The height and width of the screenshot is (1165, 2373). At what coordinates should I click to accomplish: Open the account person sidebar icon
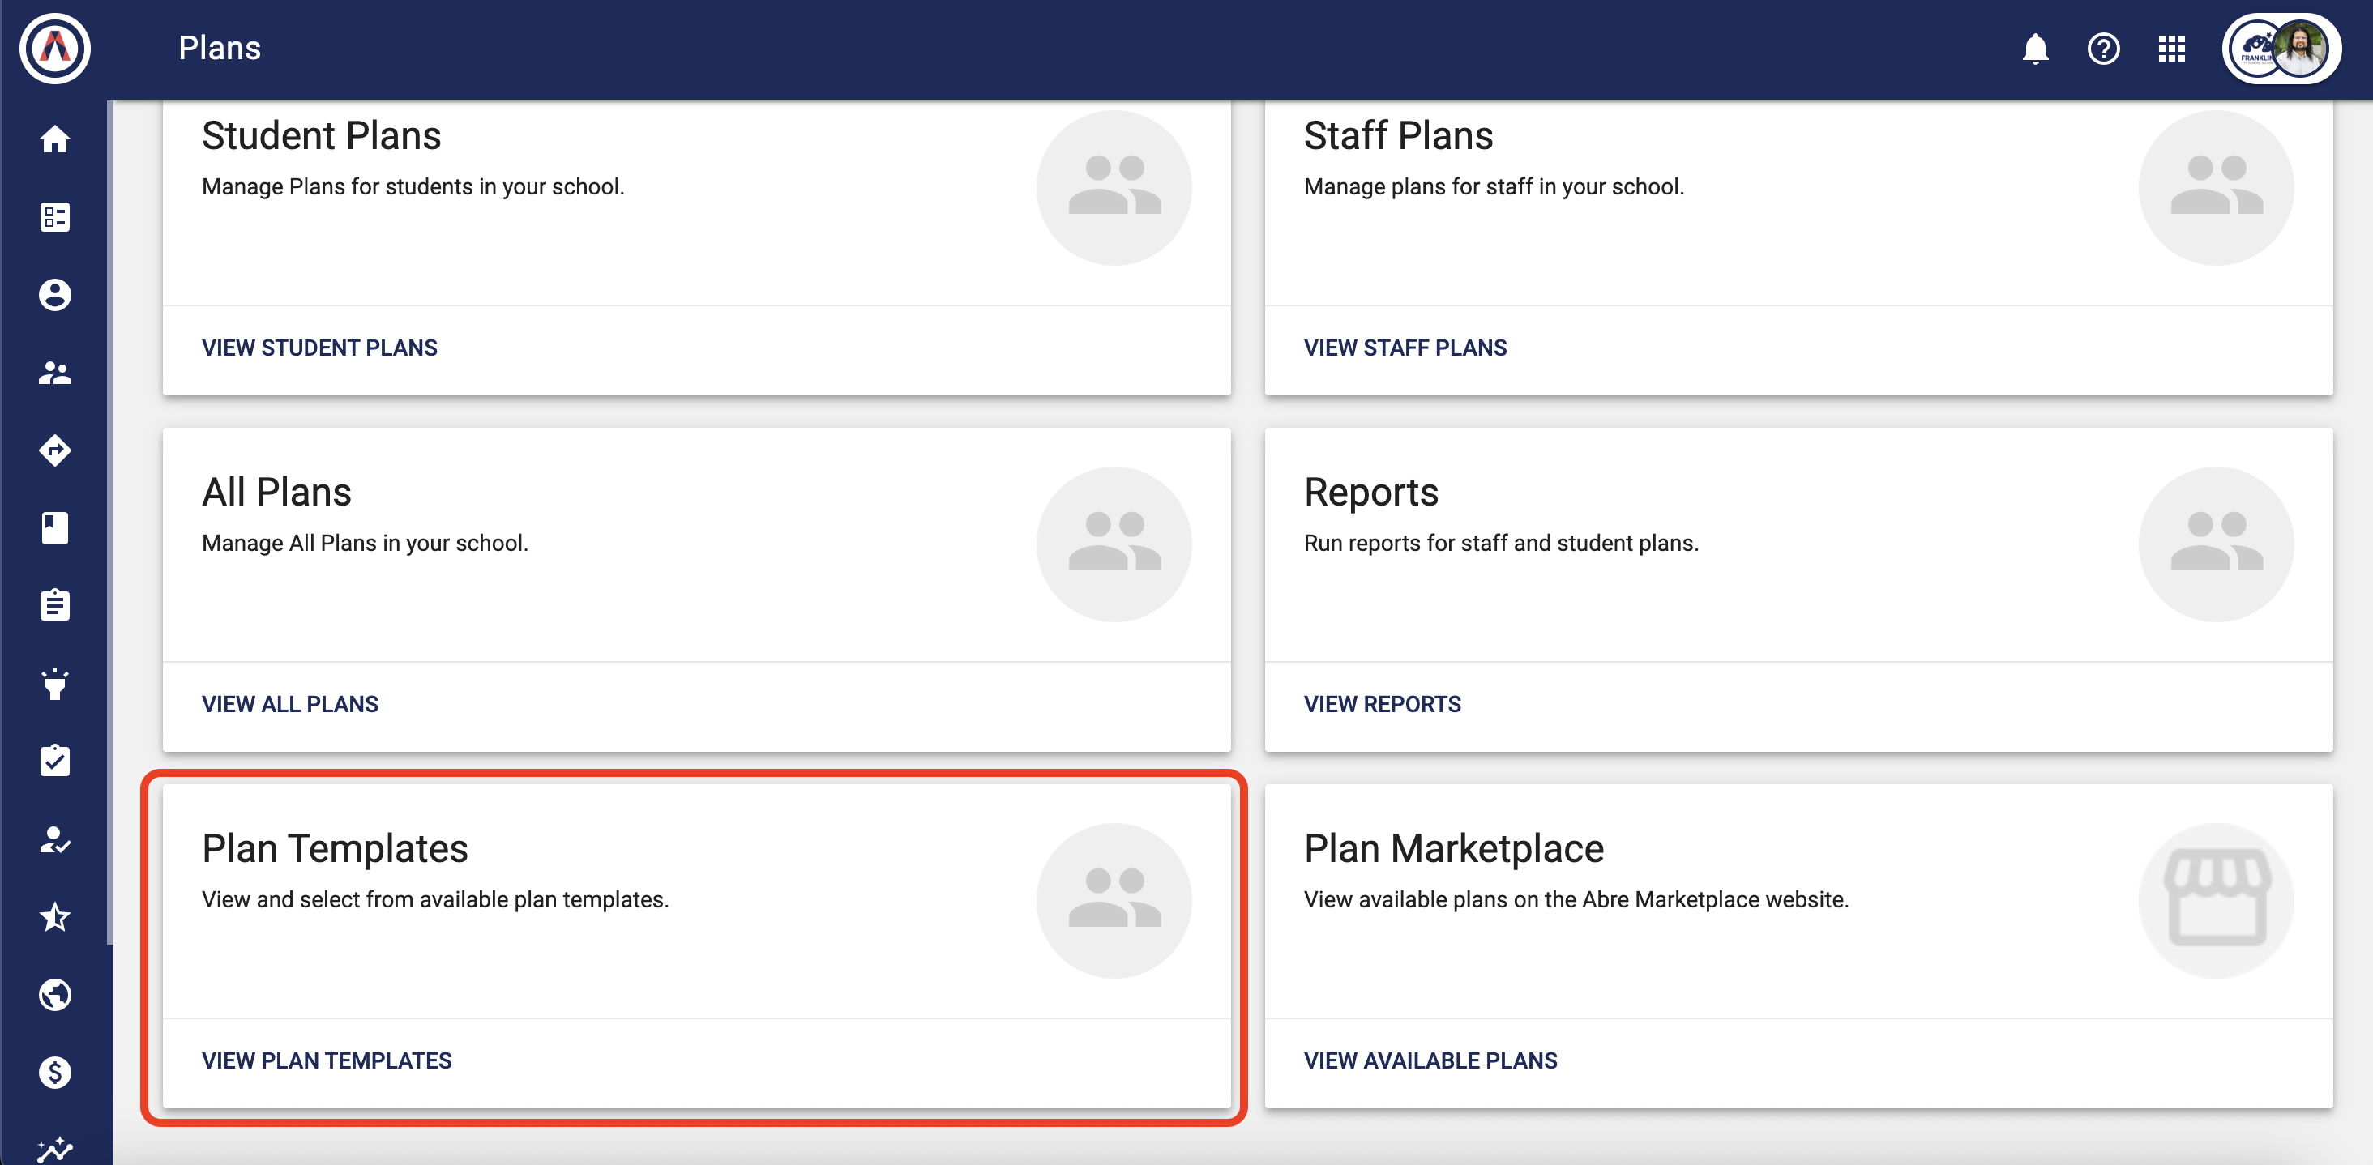coord(55,296)
